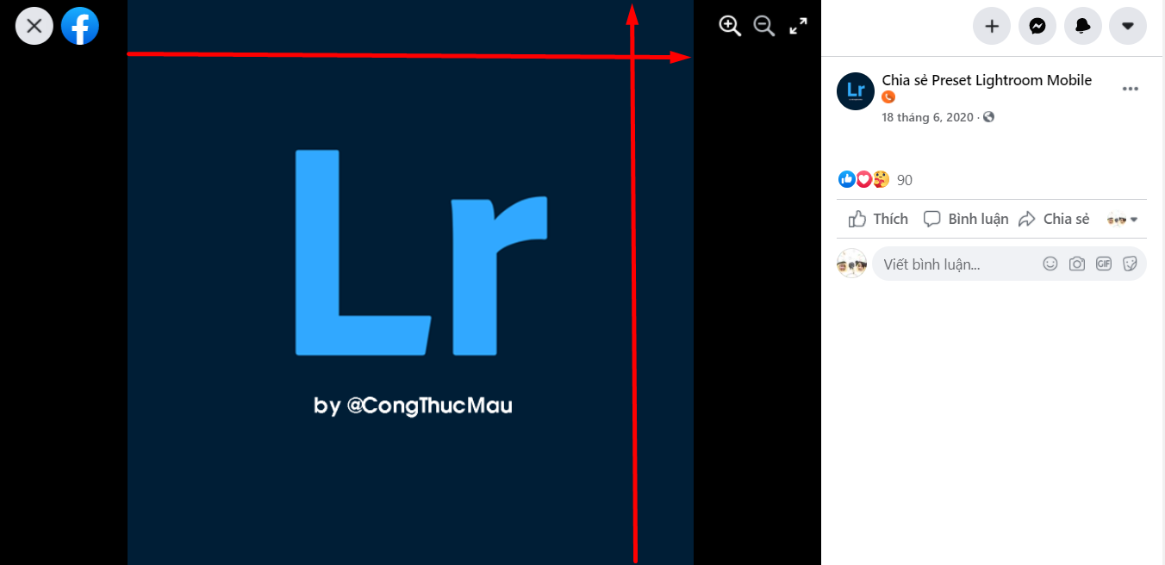Open the 18 tháng 6, 2020 timestamp
Screen dimensions: 1165x565
pyautogui.click(x=927, y=117)
